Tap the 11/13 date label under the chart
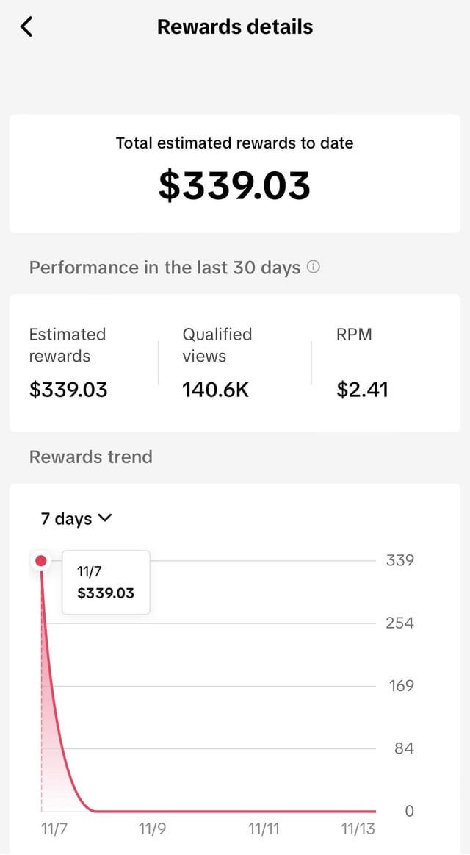 tap(358, 829)
